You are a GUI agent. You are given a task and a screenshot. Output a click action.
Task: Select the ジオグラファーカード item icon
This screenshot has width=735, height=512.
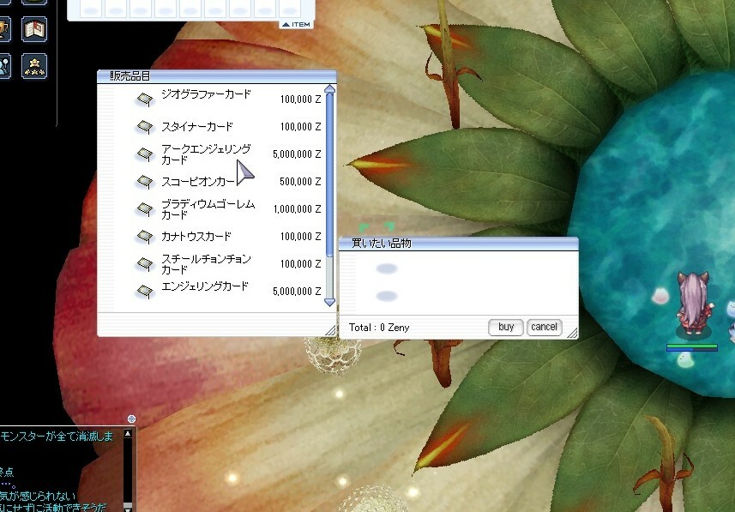[144, 99]
